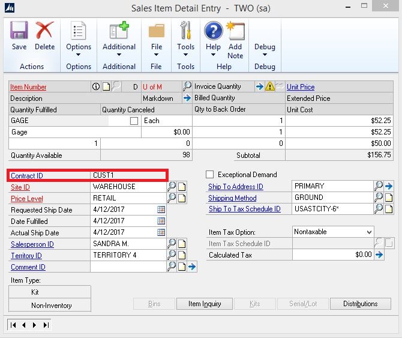The height and width of the screenshot is (338, 402).
Task: Toggle the drop-ship D checkbox
Action: tap(134, 121)
